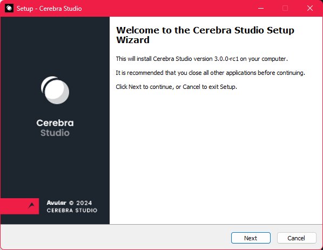
Task: Click the Avular arrow logo
Action: point(31,205)
